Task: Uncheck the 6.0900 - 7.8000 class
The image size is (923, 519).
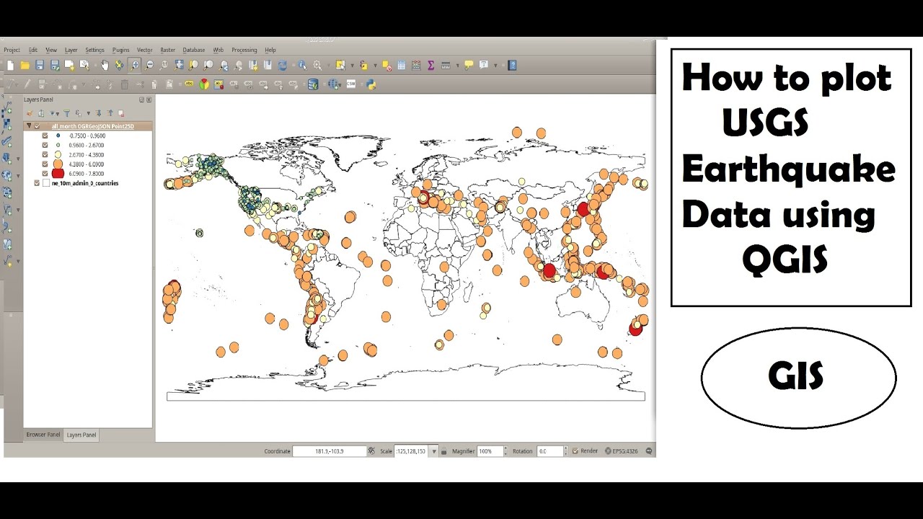Action: (45, 174)
